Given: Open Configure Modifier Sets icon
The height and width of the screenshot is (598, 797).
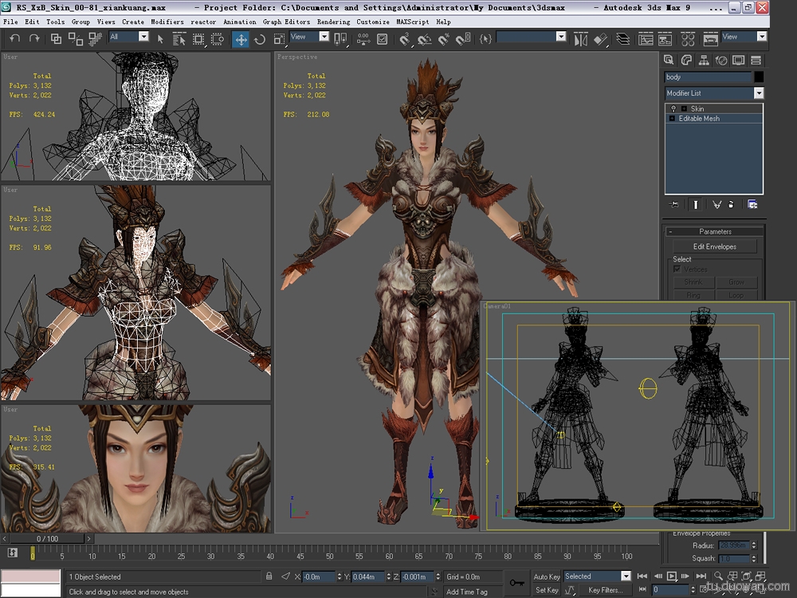Looking at the screenshot, I should tap(752, 205).
